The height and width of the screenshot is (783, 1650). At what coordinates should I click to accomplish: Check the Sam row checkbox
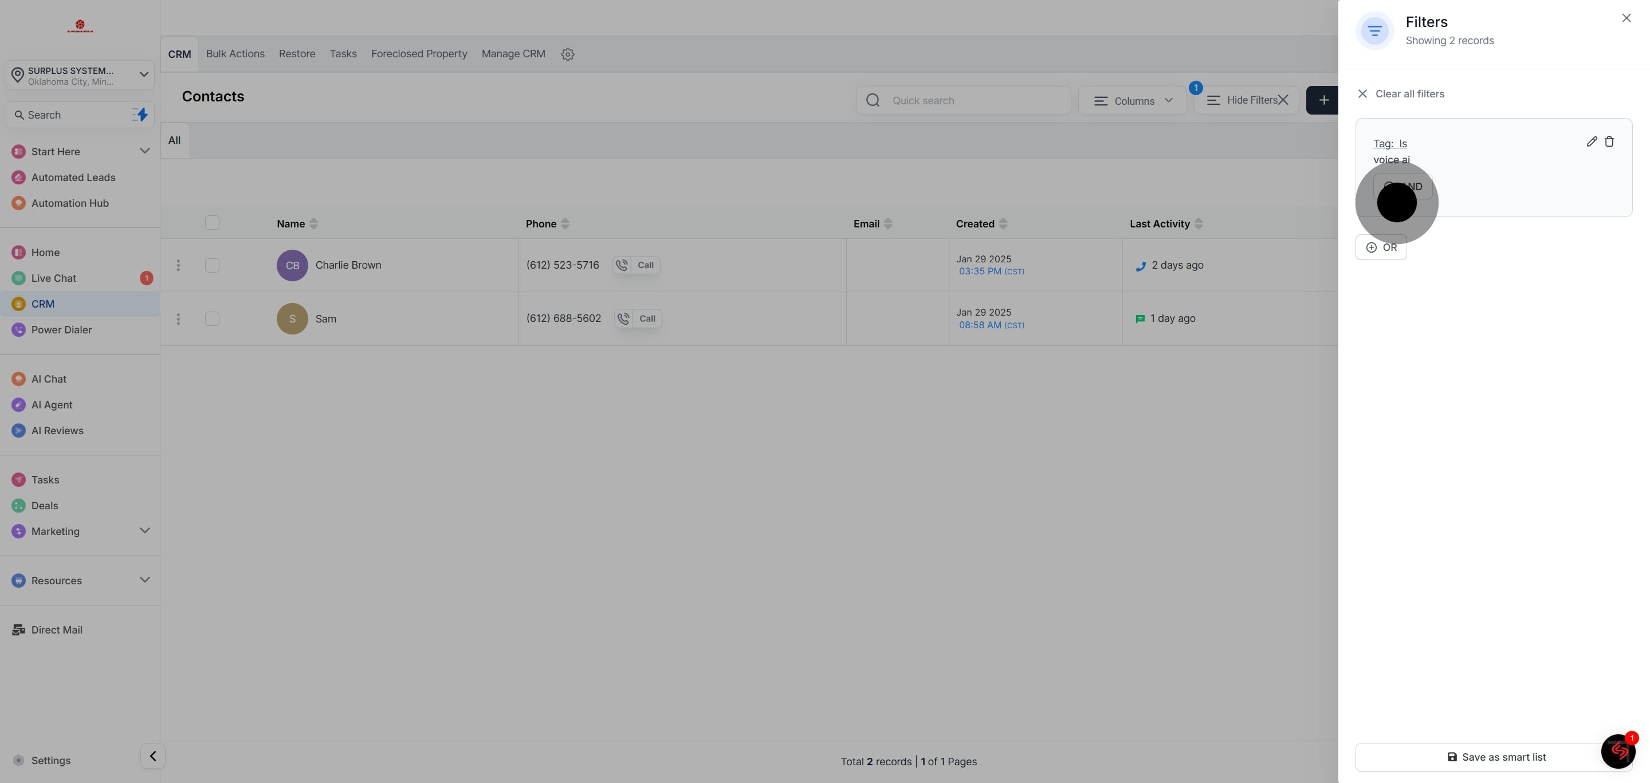tap(212, 319)
